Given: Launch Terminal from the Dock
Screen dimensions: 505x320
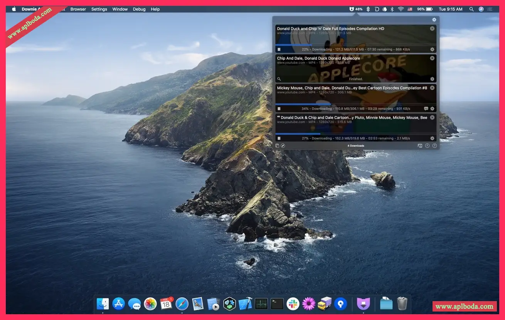Looking at the screenshot, I should click(x=277, y=304).
